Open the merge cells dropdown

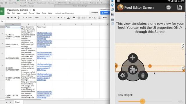click(x=84, y=18)
